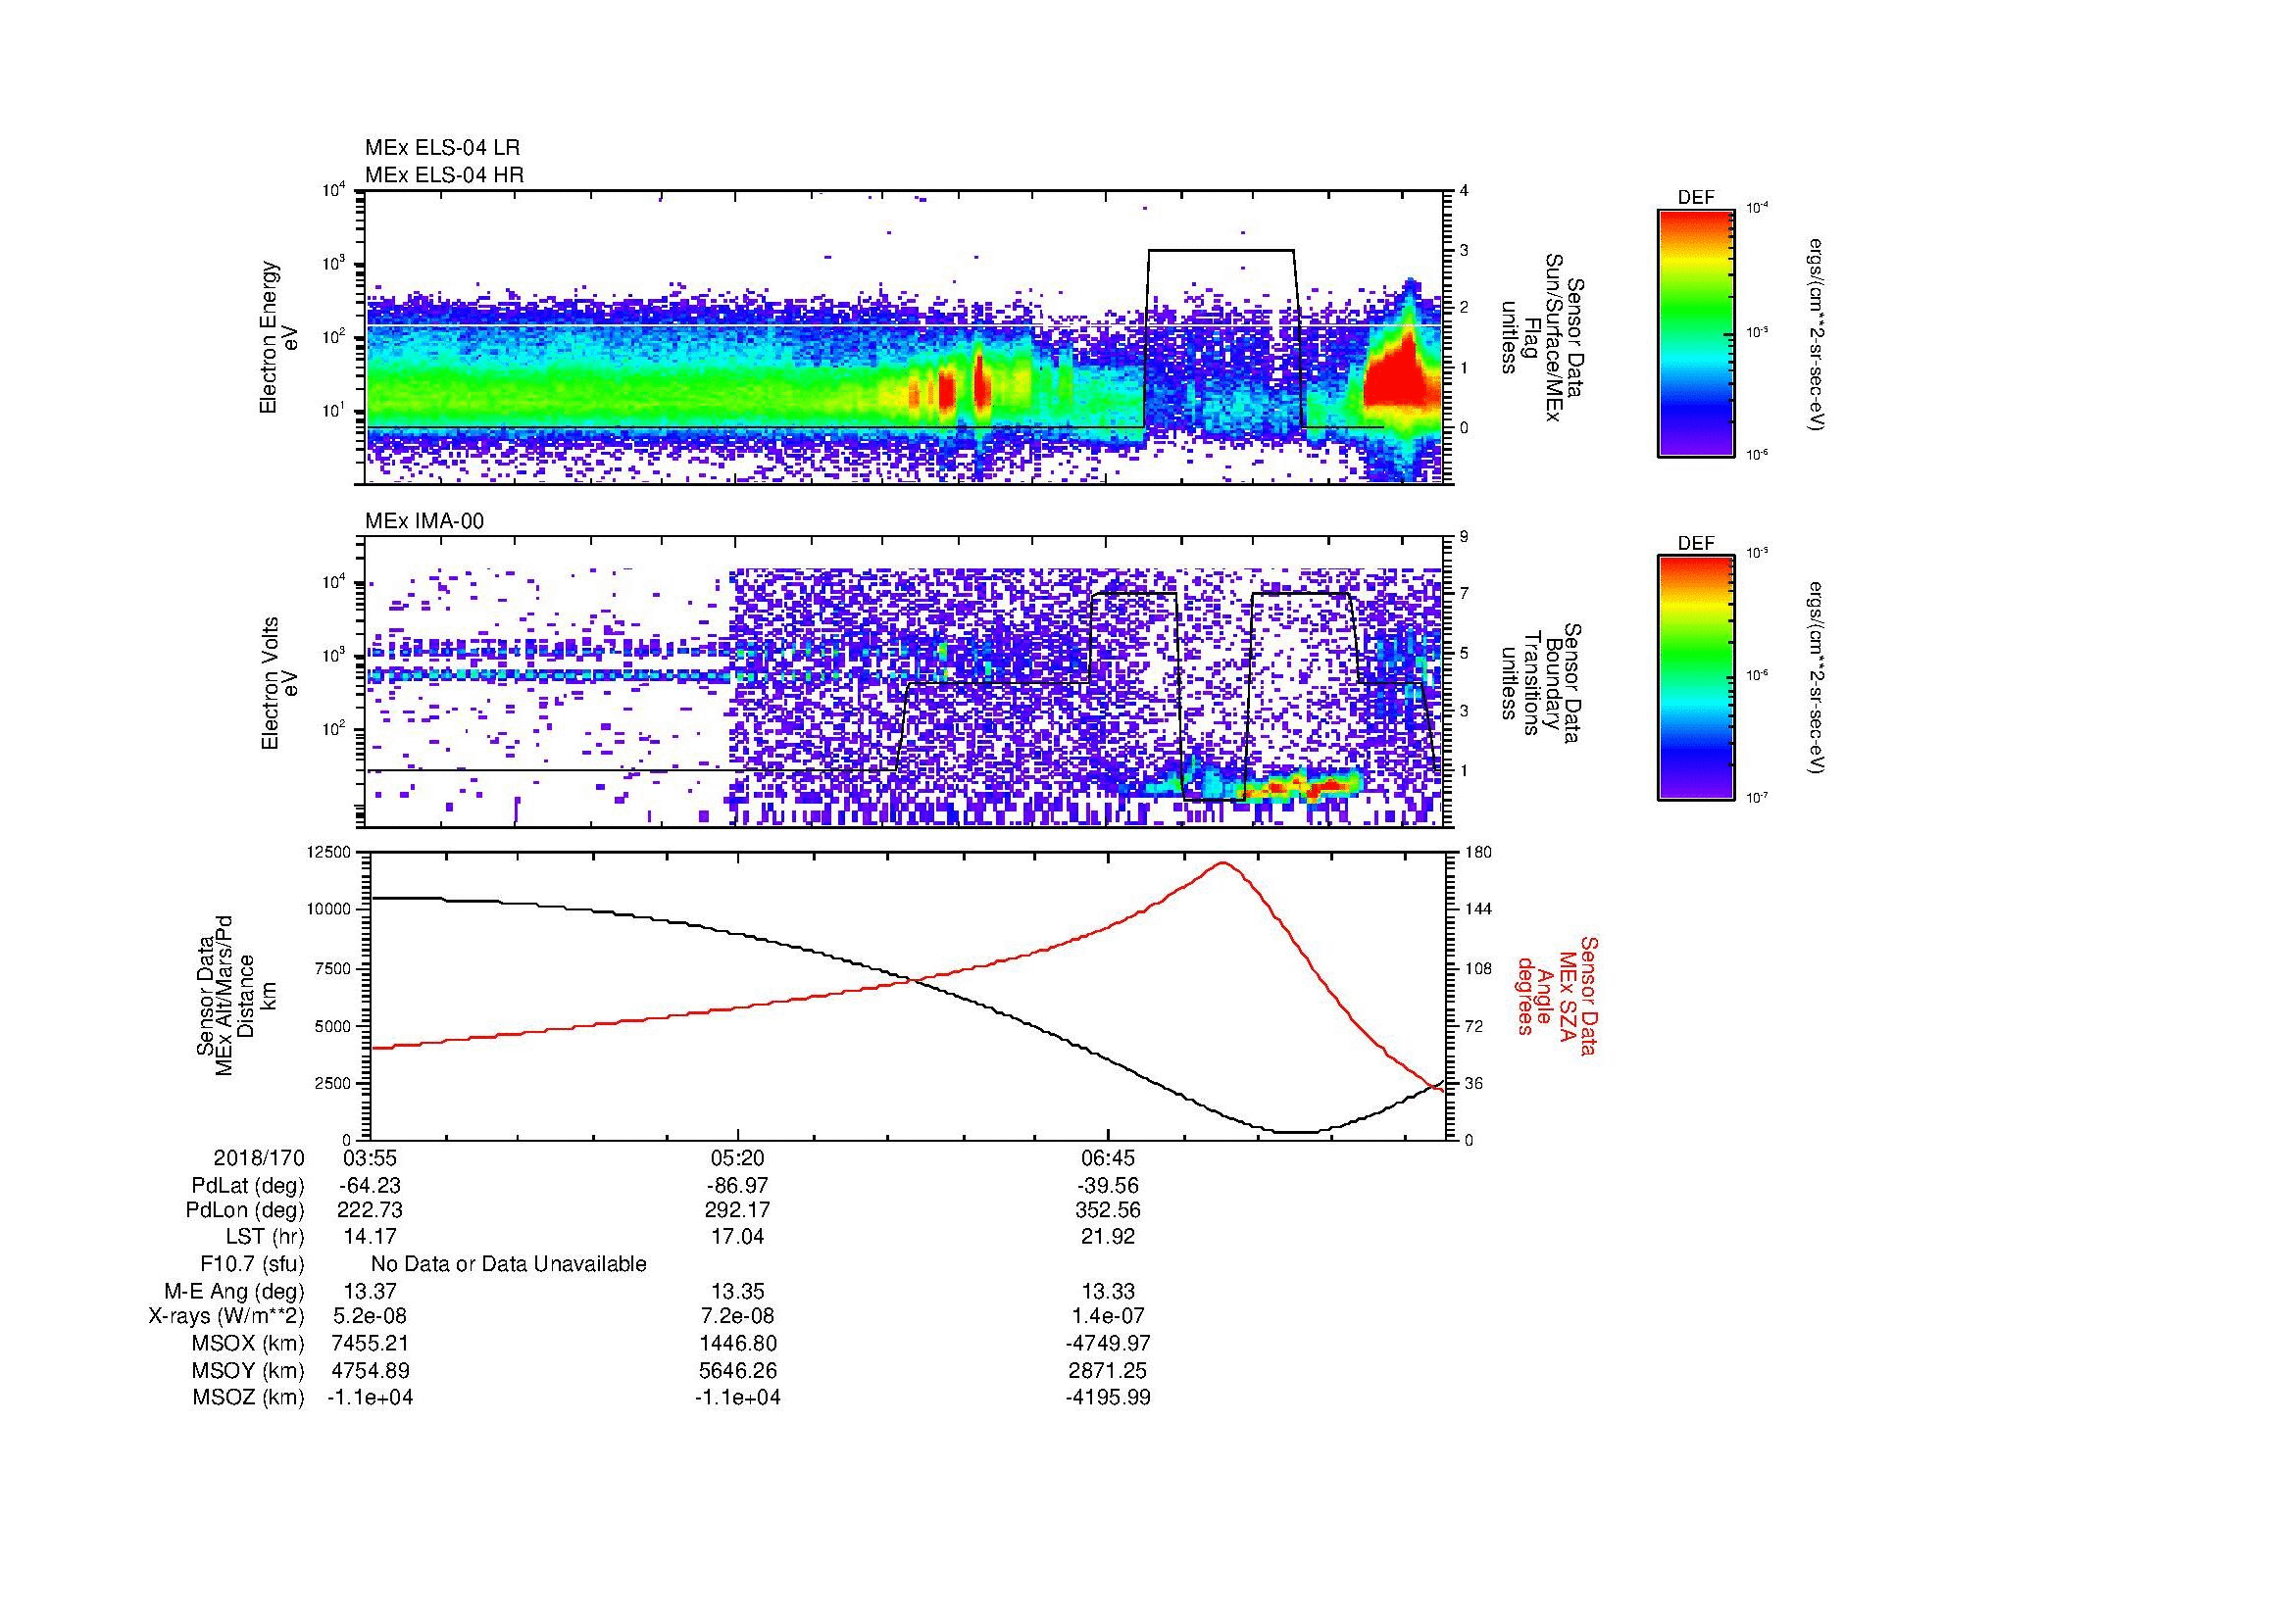Click the PdLon value 352.56
Image resolution: width=2293 pixels, height=1620 pixels.
[1108, 1210]
